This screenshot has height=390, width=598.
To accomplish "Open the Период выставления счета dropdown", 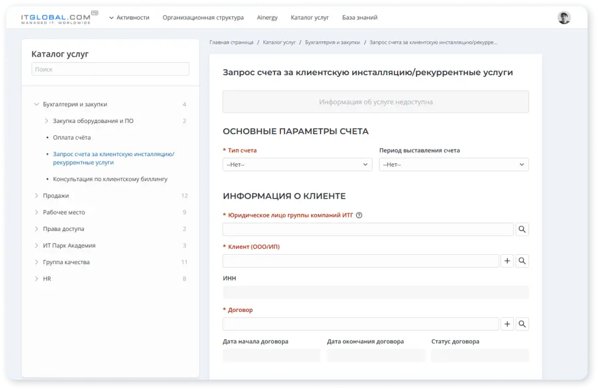I will pos(453,164).
